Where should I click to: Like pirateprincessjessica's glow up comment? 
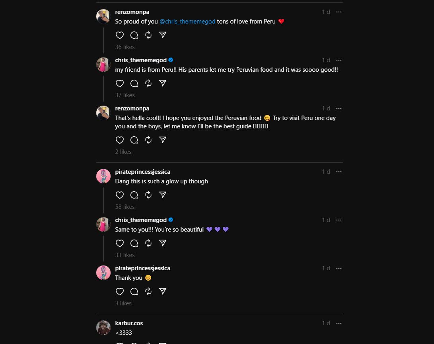pyautogui.click(x=120, y=195)
